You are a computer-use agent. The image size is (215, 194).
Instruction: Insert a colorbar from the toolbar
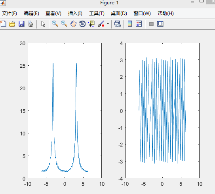click(130, 24)
